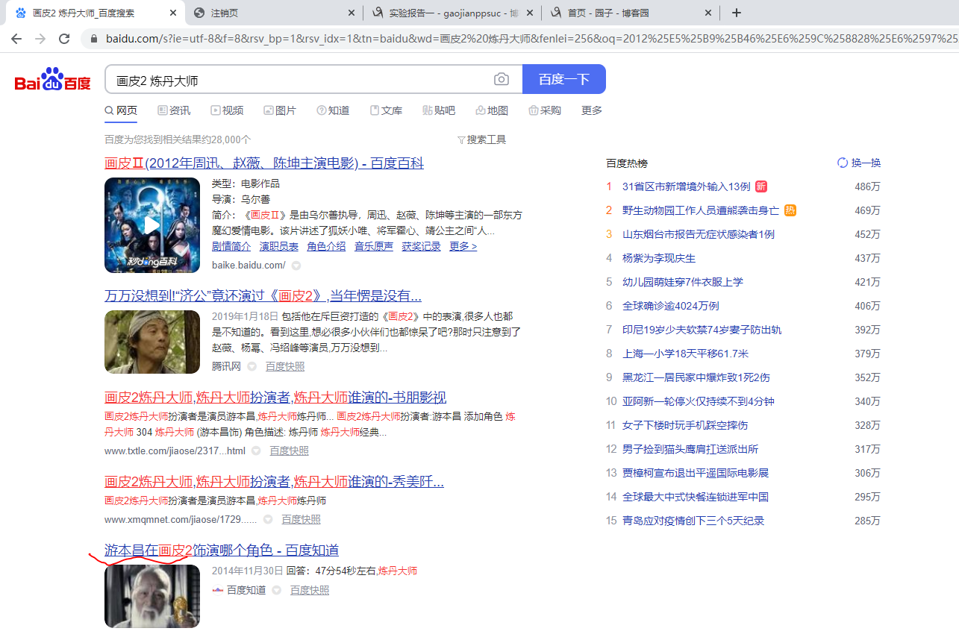
Task: Open a new browser tab
Action: pos(737,13)
